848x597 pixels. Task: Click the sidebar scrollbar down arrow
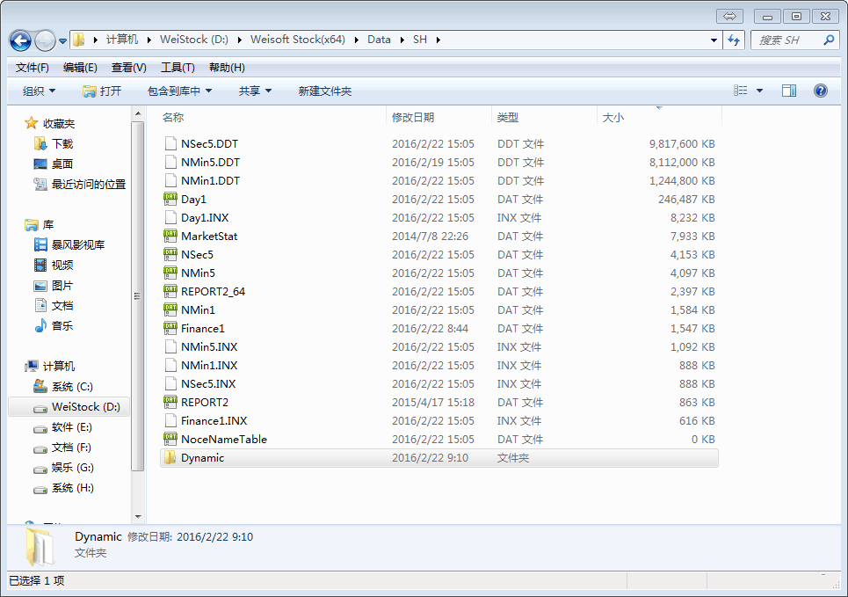(x=138, y=517)
